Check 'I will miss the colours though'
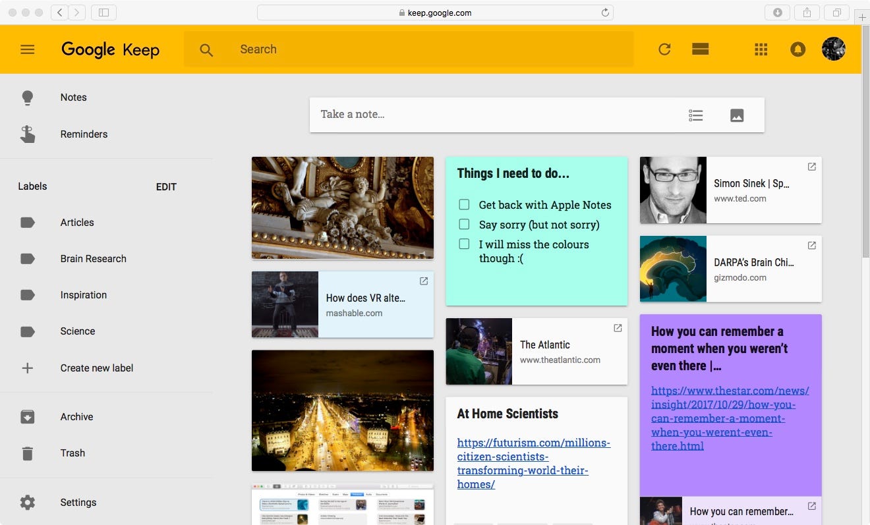Screen dimensions: 870x525 [x=464, y=244]
